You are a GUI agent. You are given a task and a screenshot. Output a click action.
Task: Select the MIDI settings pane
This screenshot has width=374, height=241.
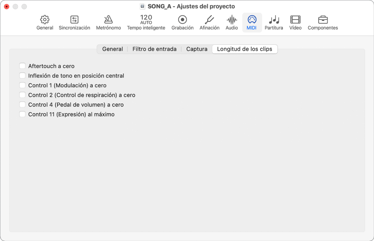pos(252,23)
